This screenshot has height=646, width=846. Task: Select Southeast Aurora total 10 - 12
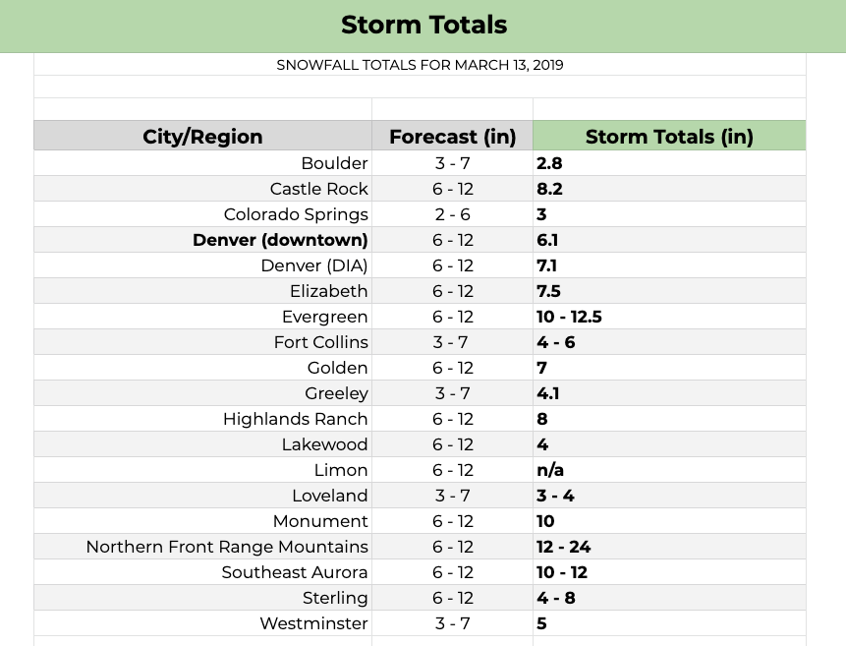pos(669,572)
